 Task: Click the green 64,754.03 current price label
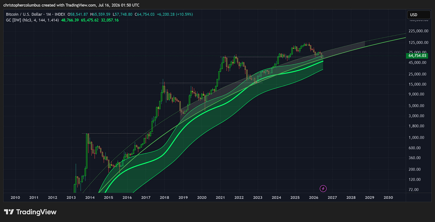tap(417, 56)
